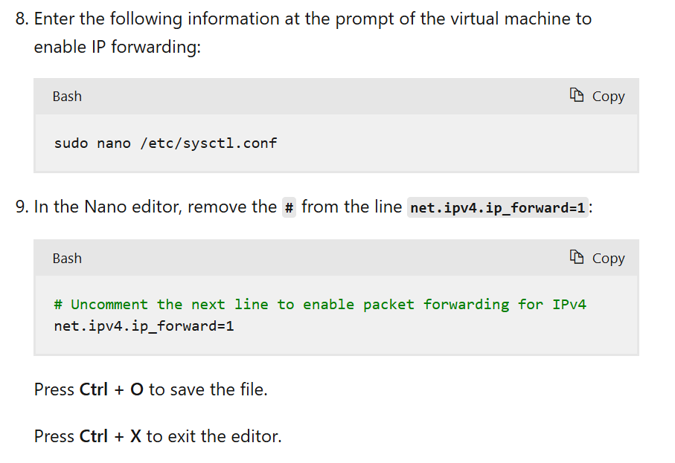Image resolution: width=675 pixels, height=463 pixels.
Task: Click the header bar of the second code block
Action: tap(336, 258)
